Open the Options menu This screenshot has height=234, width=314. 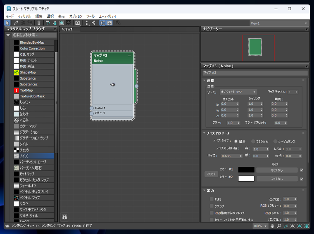[x=76, y=17]
